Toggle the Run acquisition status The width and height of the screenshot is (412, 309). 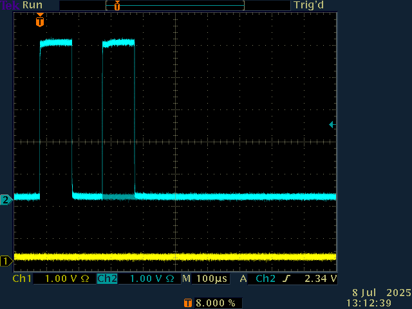pos(33,5)
